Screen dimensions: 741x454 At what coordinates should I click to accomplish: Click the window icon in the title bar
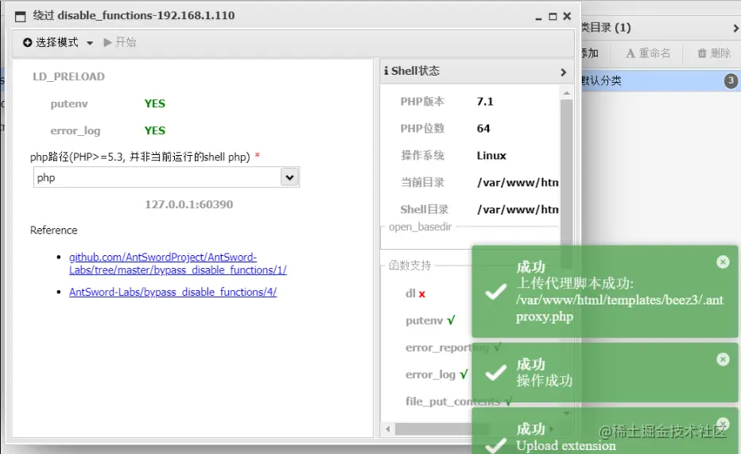tap(21, 17)
